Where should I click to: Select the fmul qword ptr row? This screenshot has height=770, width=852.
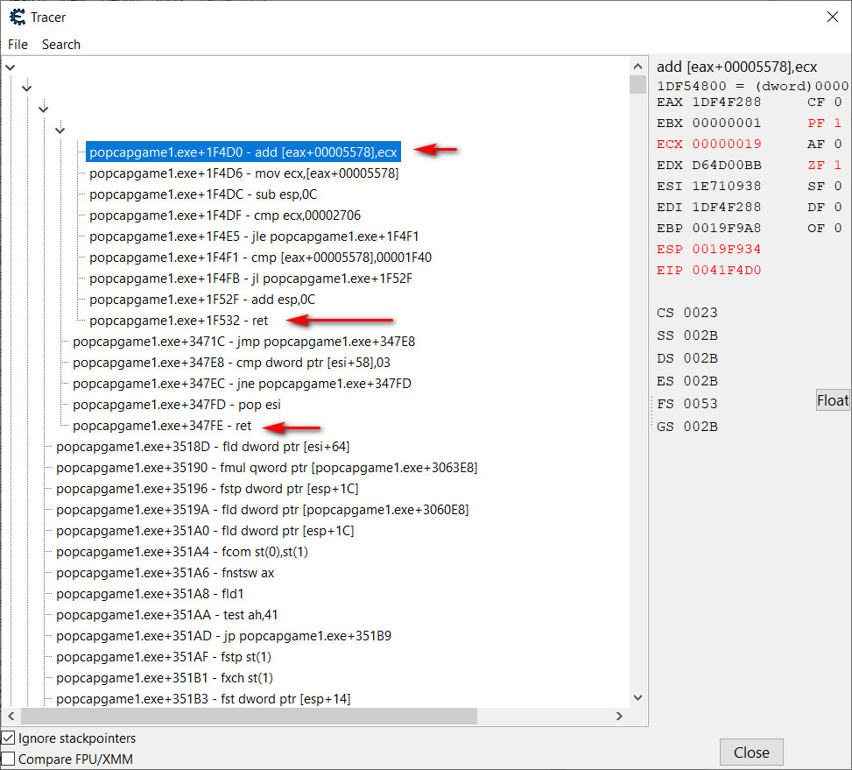267,468
